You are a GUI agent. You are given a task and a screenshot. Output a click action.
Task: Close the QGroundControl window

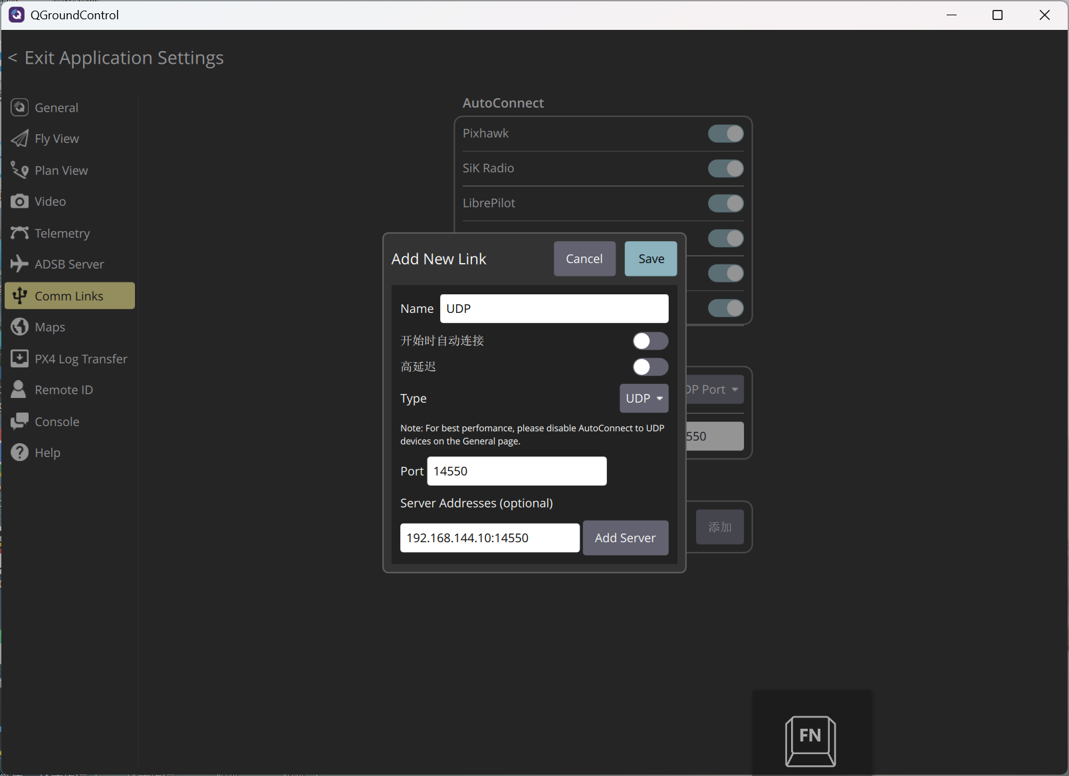(1044, 15)
